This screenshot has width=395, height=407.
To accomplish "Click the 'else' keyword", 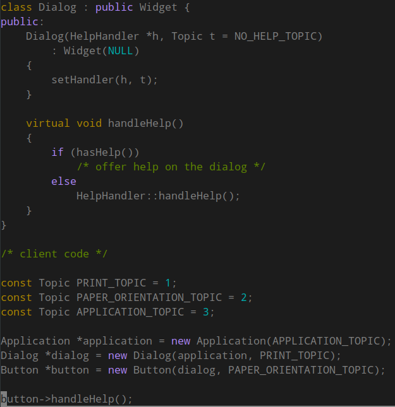I will point(64,181).
